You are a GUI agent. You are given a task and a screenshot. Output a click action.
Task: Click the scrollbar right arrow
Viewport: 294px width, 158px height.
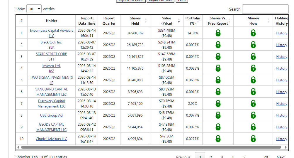[x=286, y=147]
